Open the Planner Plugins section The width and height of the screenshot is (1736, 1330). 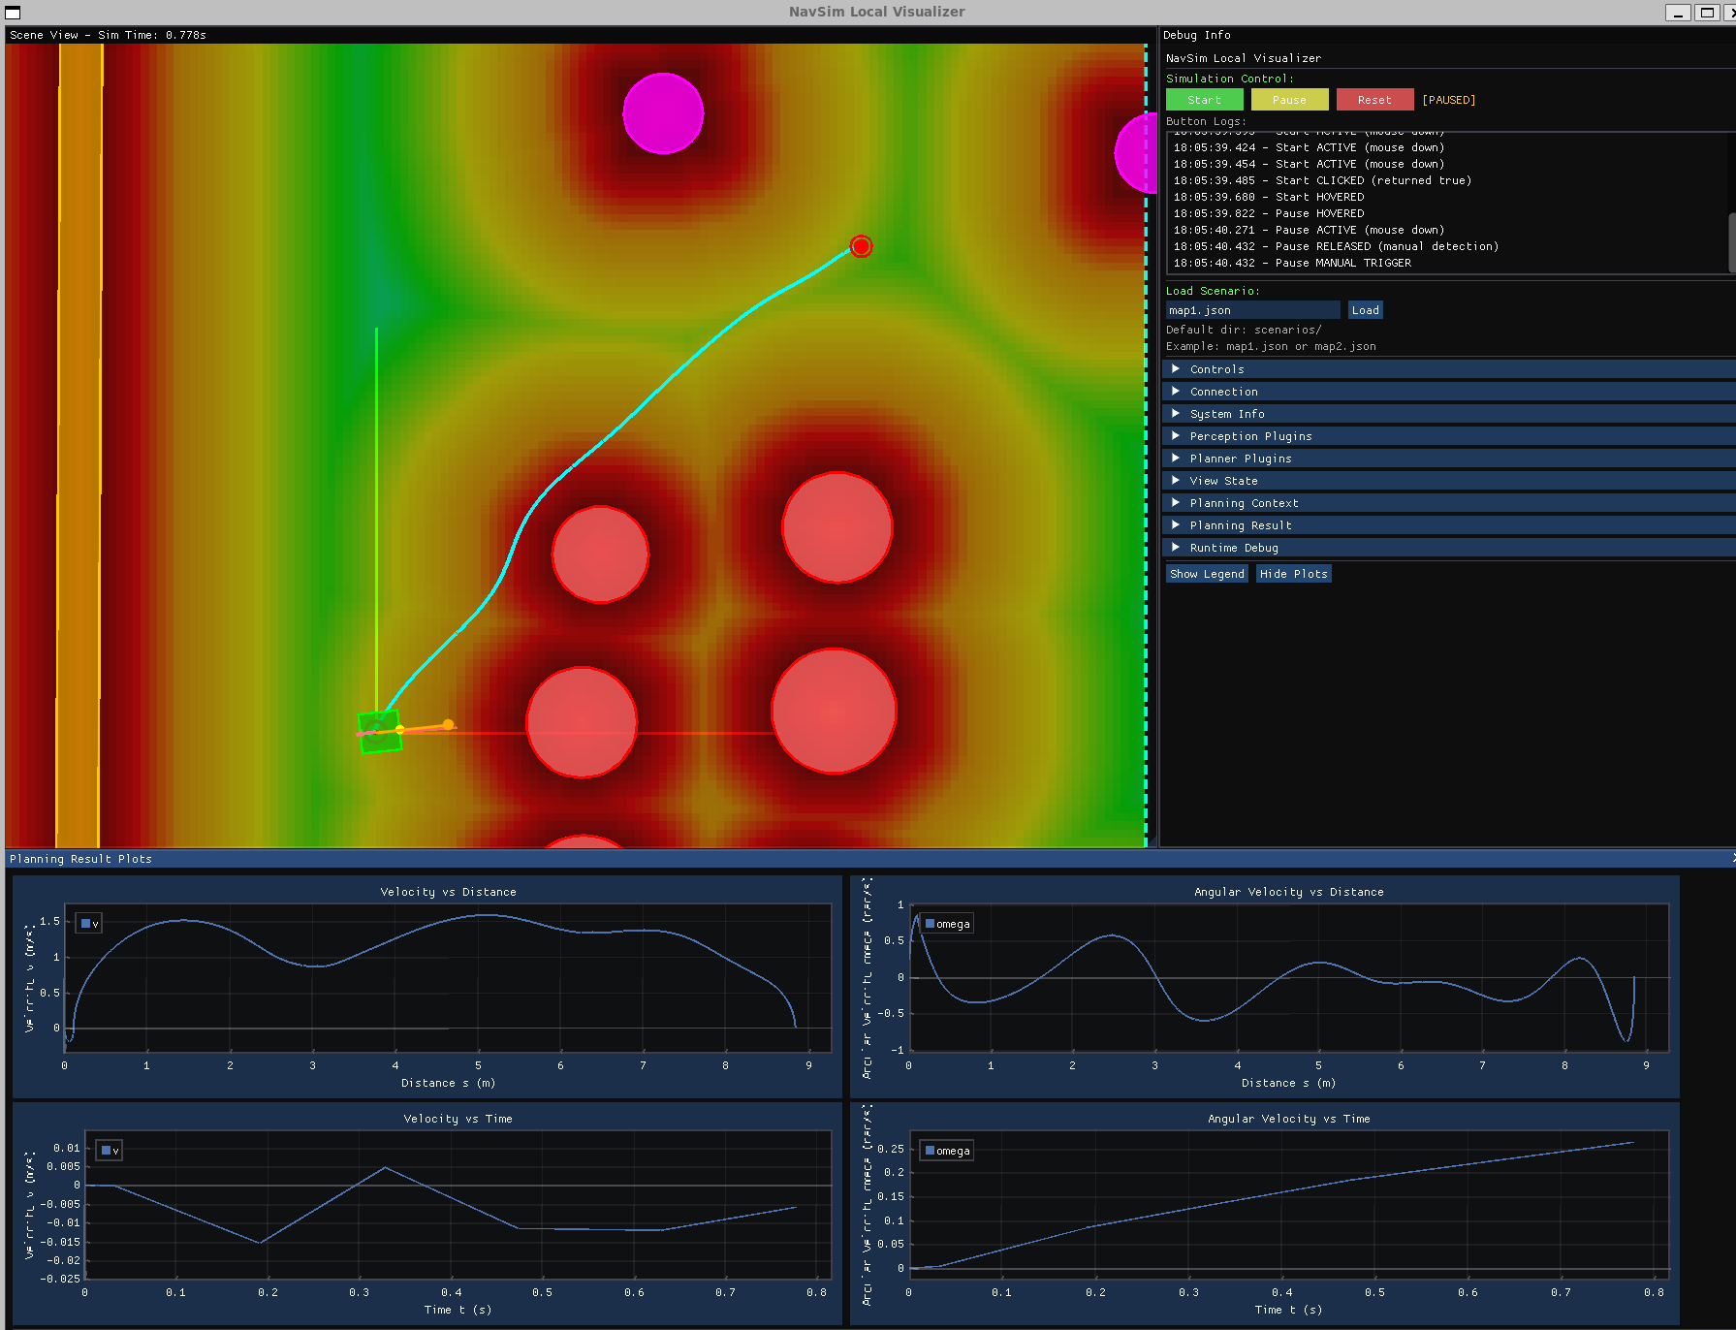[1240, 459]
